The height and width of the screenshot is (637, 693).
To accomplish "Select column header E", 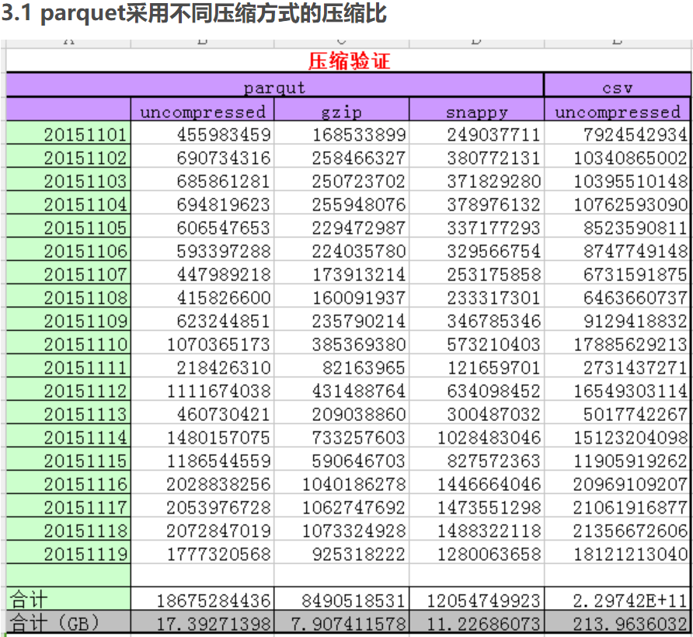I will tap(618, 37).
